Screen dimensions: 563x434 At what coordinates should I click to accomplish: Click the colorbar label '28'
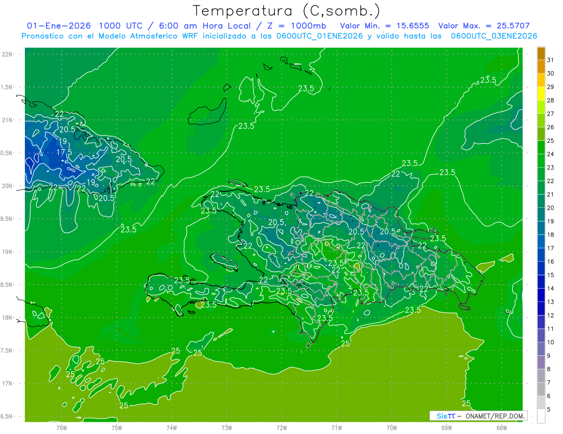point(551,100)
